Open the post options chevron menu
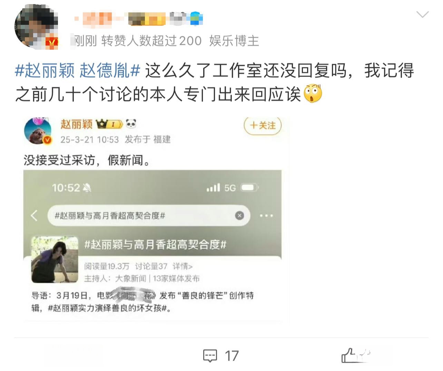The height and width of the screenshot is (371, 443). tap(422, 14)
